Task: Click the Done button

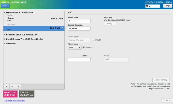Action: [5, 6]
